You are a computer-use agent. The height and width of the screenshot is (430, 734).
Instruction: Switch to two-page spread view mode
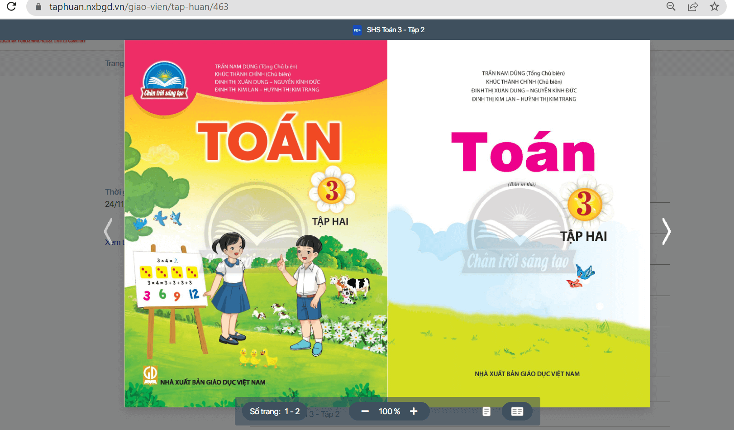point(517,411)
